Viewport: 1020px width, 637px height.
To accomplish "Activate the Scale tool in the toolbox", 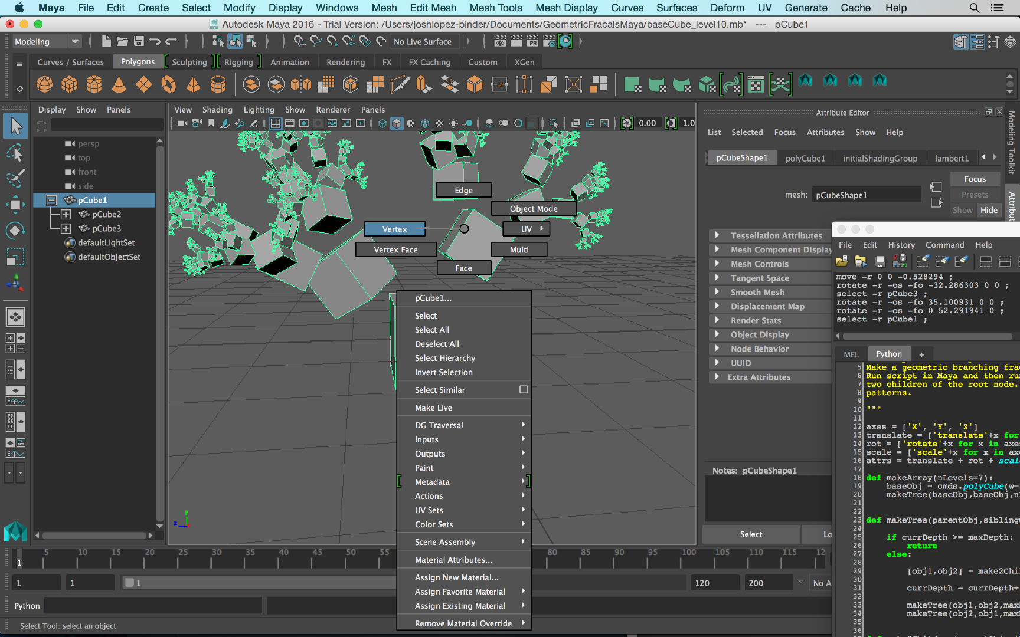I will click(x=15, y=257).
